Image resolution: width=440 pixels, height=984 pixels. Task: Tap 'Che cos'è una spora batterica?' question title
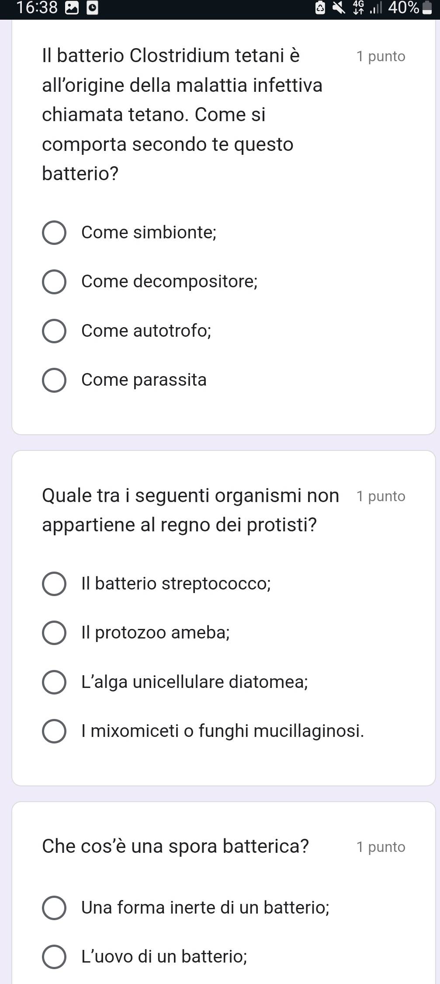coord(176,846)
